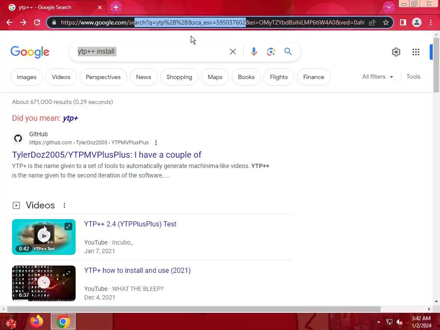Switch to News results
The width and height of the screenshot is (440, 330).
[x=144, y=77]
